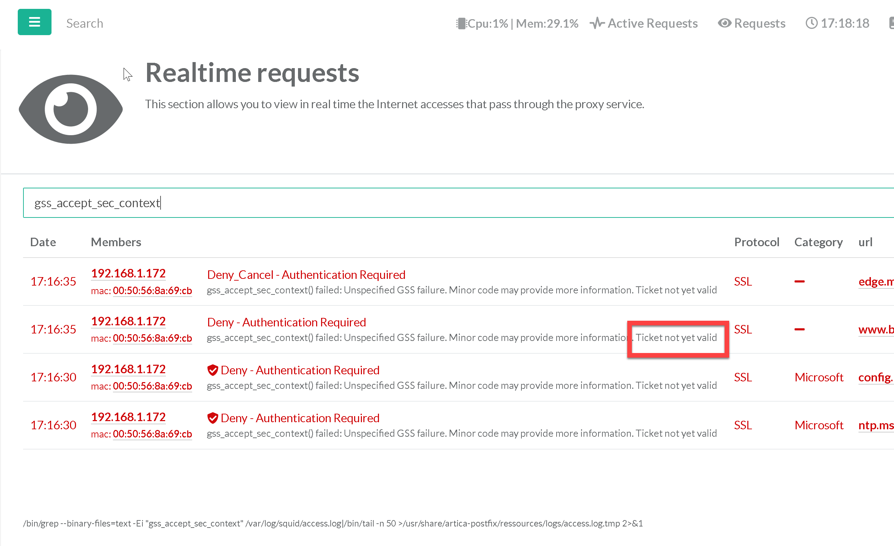Open the Requests eye menu item
Screen dimensions: 894x546
point(752,23)
